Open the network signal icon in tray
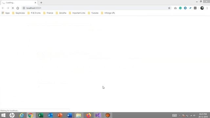Screen dimensions: 210x118 pos(191,115)
